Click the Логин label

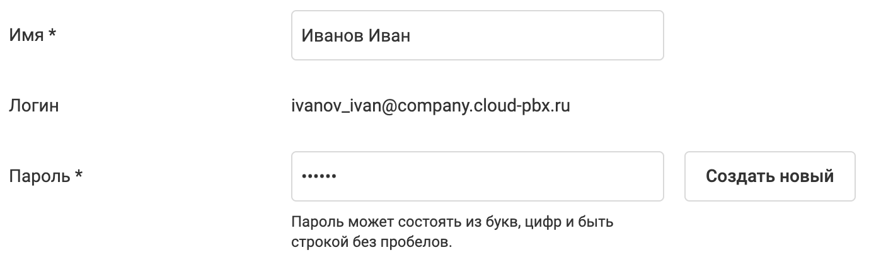coord(34,106)
